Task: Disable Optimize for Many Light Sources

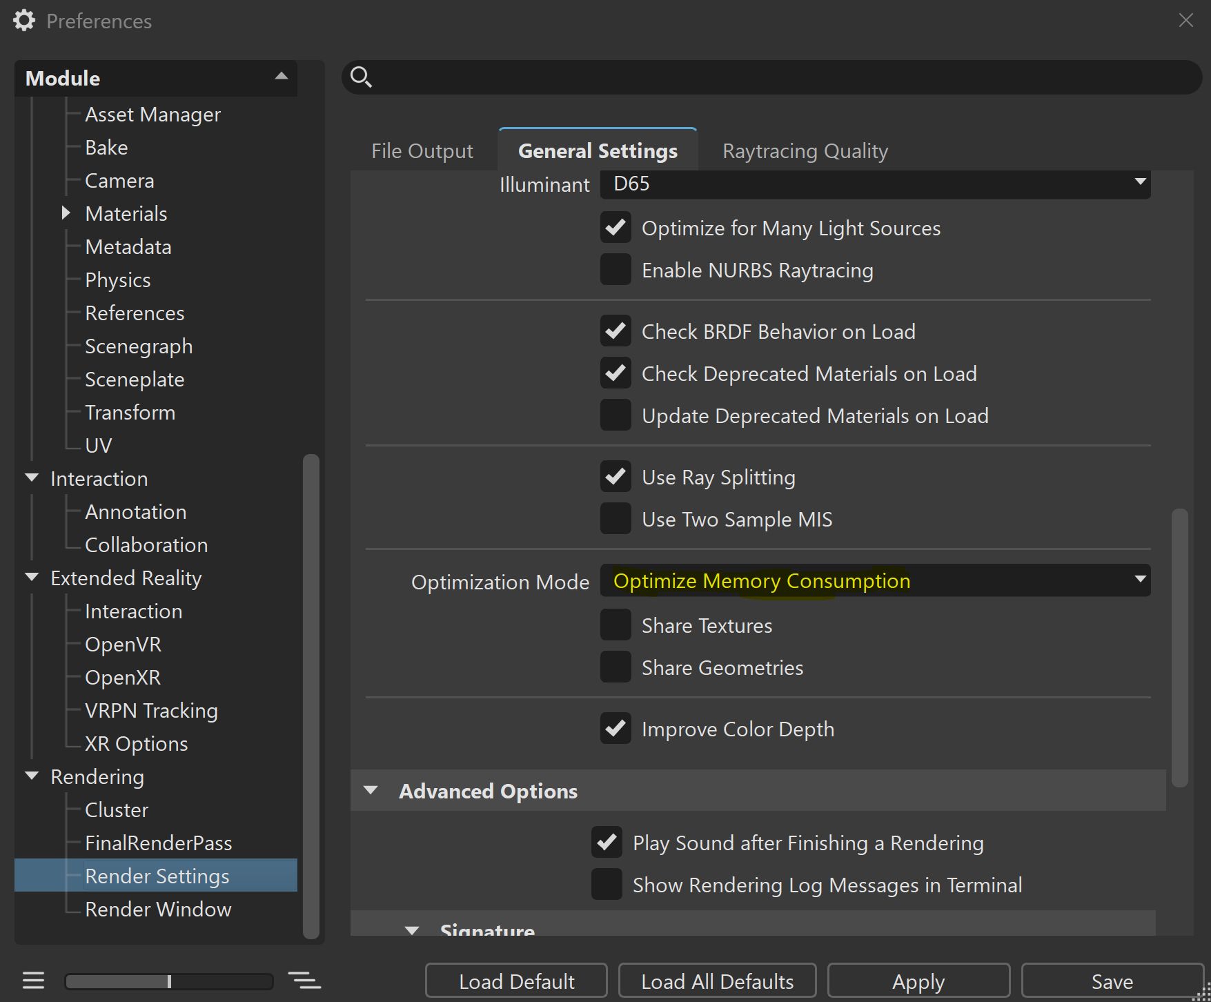Action: click(x=616, y=228)
